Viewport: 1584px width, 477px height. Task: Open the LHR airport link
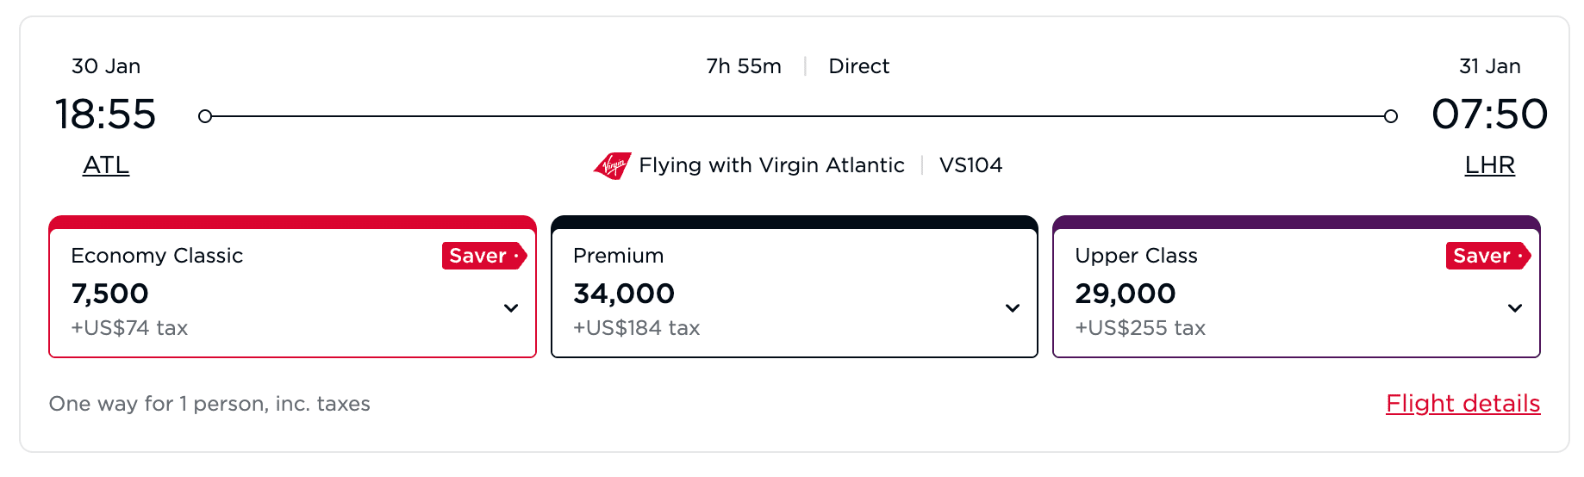1490,165
